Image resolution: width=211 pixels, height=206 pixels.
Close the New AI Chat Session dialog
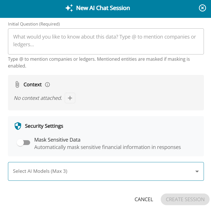(x=202, y=8)
